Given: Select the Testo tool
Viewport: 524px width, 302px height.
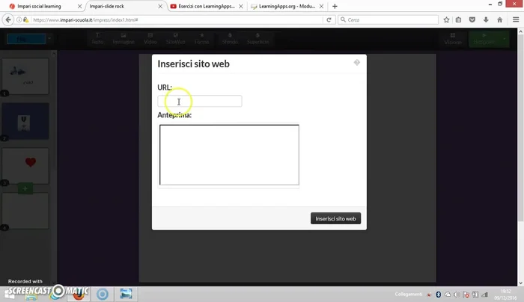Looking at the screenshot, I should 97,38.
